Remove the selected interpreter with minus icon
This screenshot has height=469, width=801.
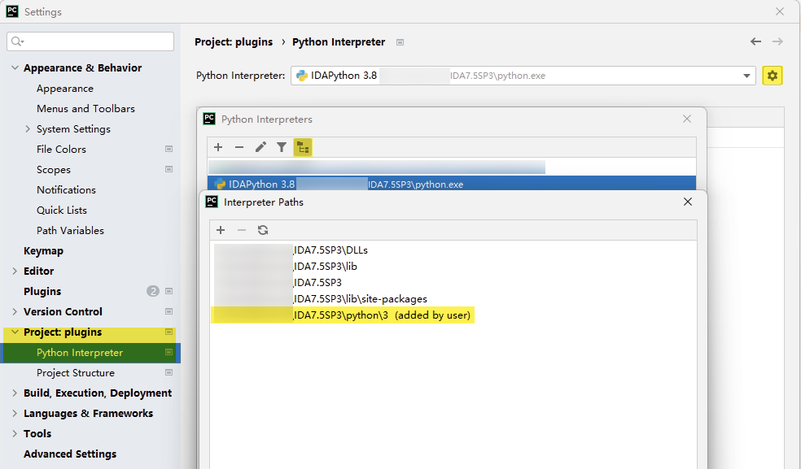pyautogui.click(x=239, y=147)
